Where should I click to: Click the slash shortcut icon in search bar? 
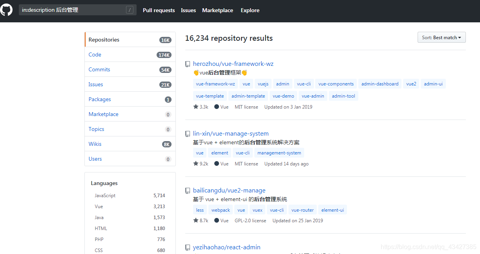(130, 9)
